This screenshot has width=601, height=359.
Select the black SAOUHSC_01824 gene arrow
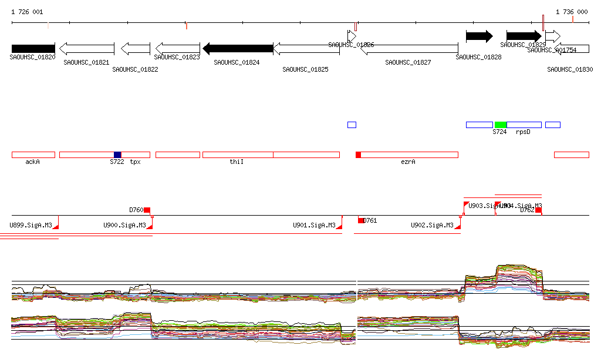[238, 49]
